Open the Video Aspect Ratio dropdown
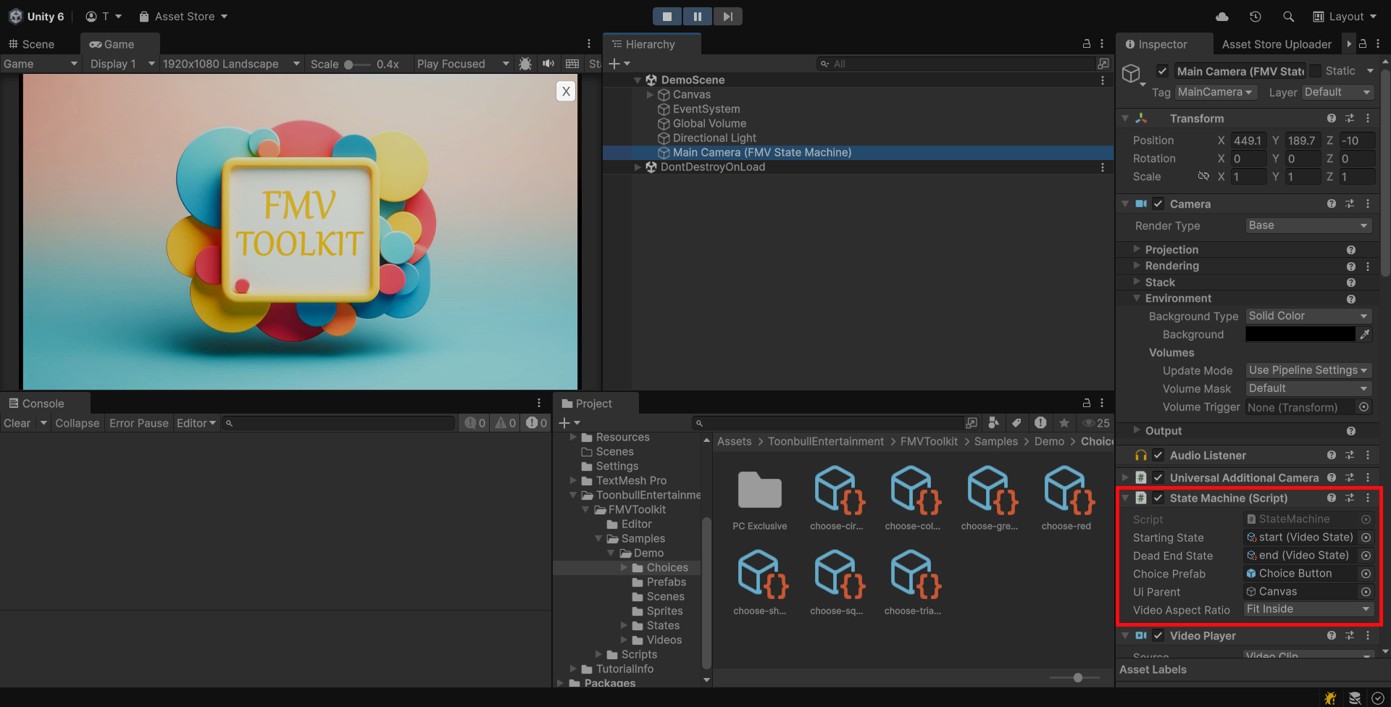 tap(1308, 609)
